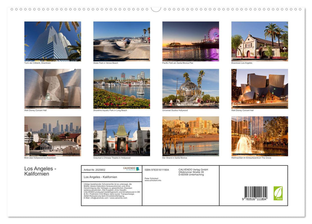Click the second Walt Disney Concert Hall image
This screenshot has width=312, height=224.
[x=260, y=88]
